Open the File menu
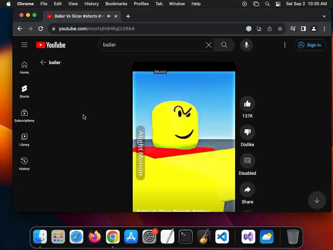 click(x=44, y=4)
